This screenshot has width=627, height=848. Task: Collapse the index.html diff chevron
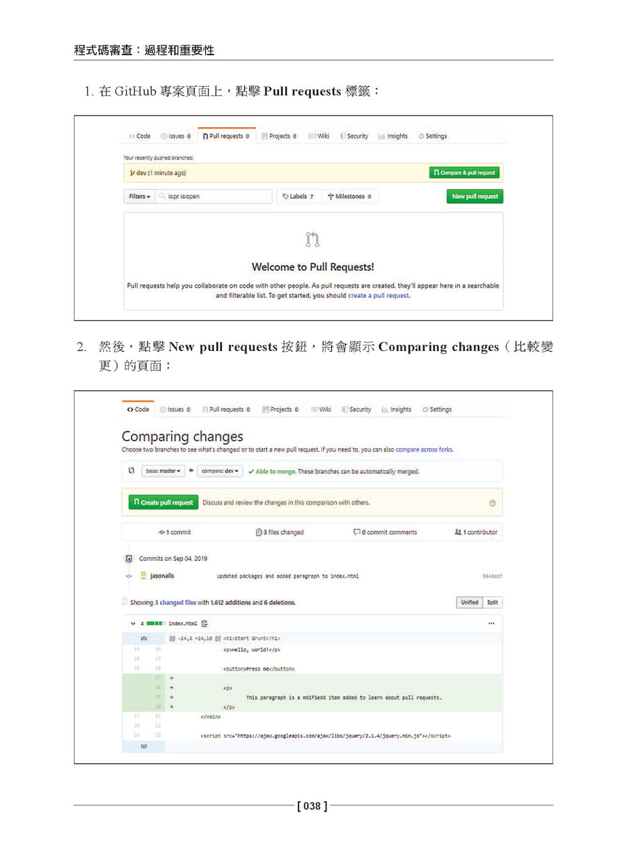pos(133,624)
